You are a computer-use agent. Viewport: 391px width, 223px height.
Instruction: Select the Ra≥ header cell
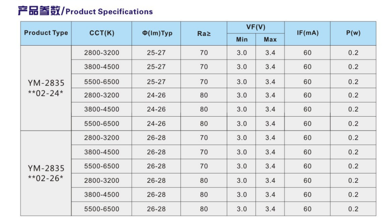click(x=204, y=33)
